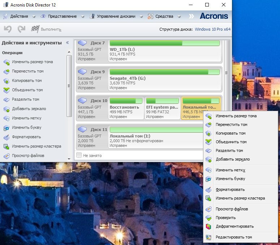Click Изменить размер тома icon in sidebar
This screenshot has width=280, height=245.
[x=7, y=62]
